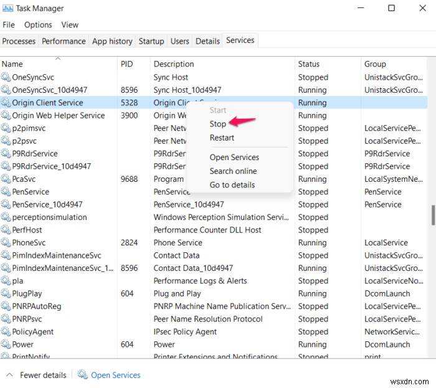Image resolution: width=436 pixels, height=388 pixels.
Task: Open the Options menu
Action: pyautogui.click(x=38, y=25)
